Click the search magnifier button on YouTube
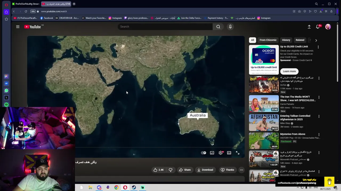Image resolution: width=341 pixels, height=191 pixels. 218,27
